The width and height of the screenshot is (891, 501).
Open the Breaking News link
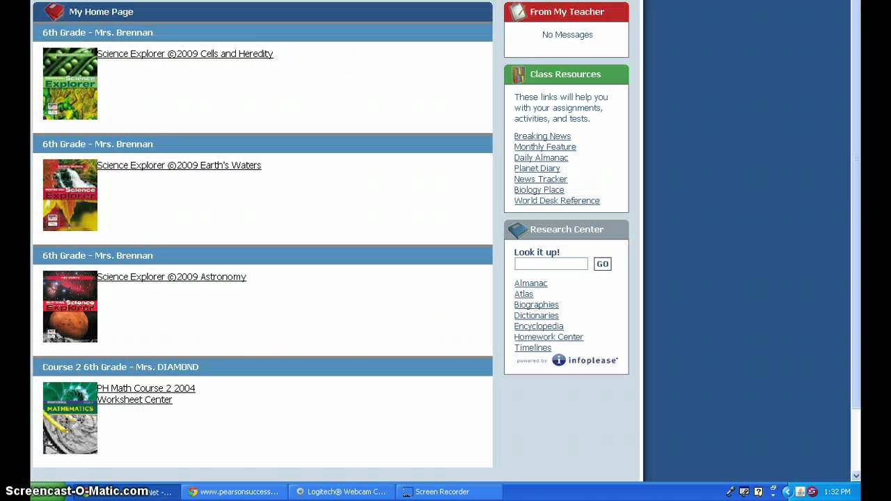542,136
